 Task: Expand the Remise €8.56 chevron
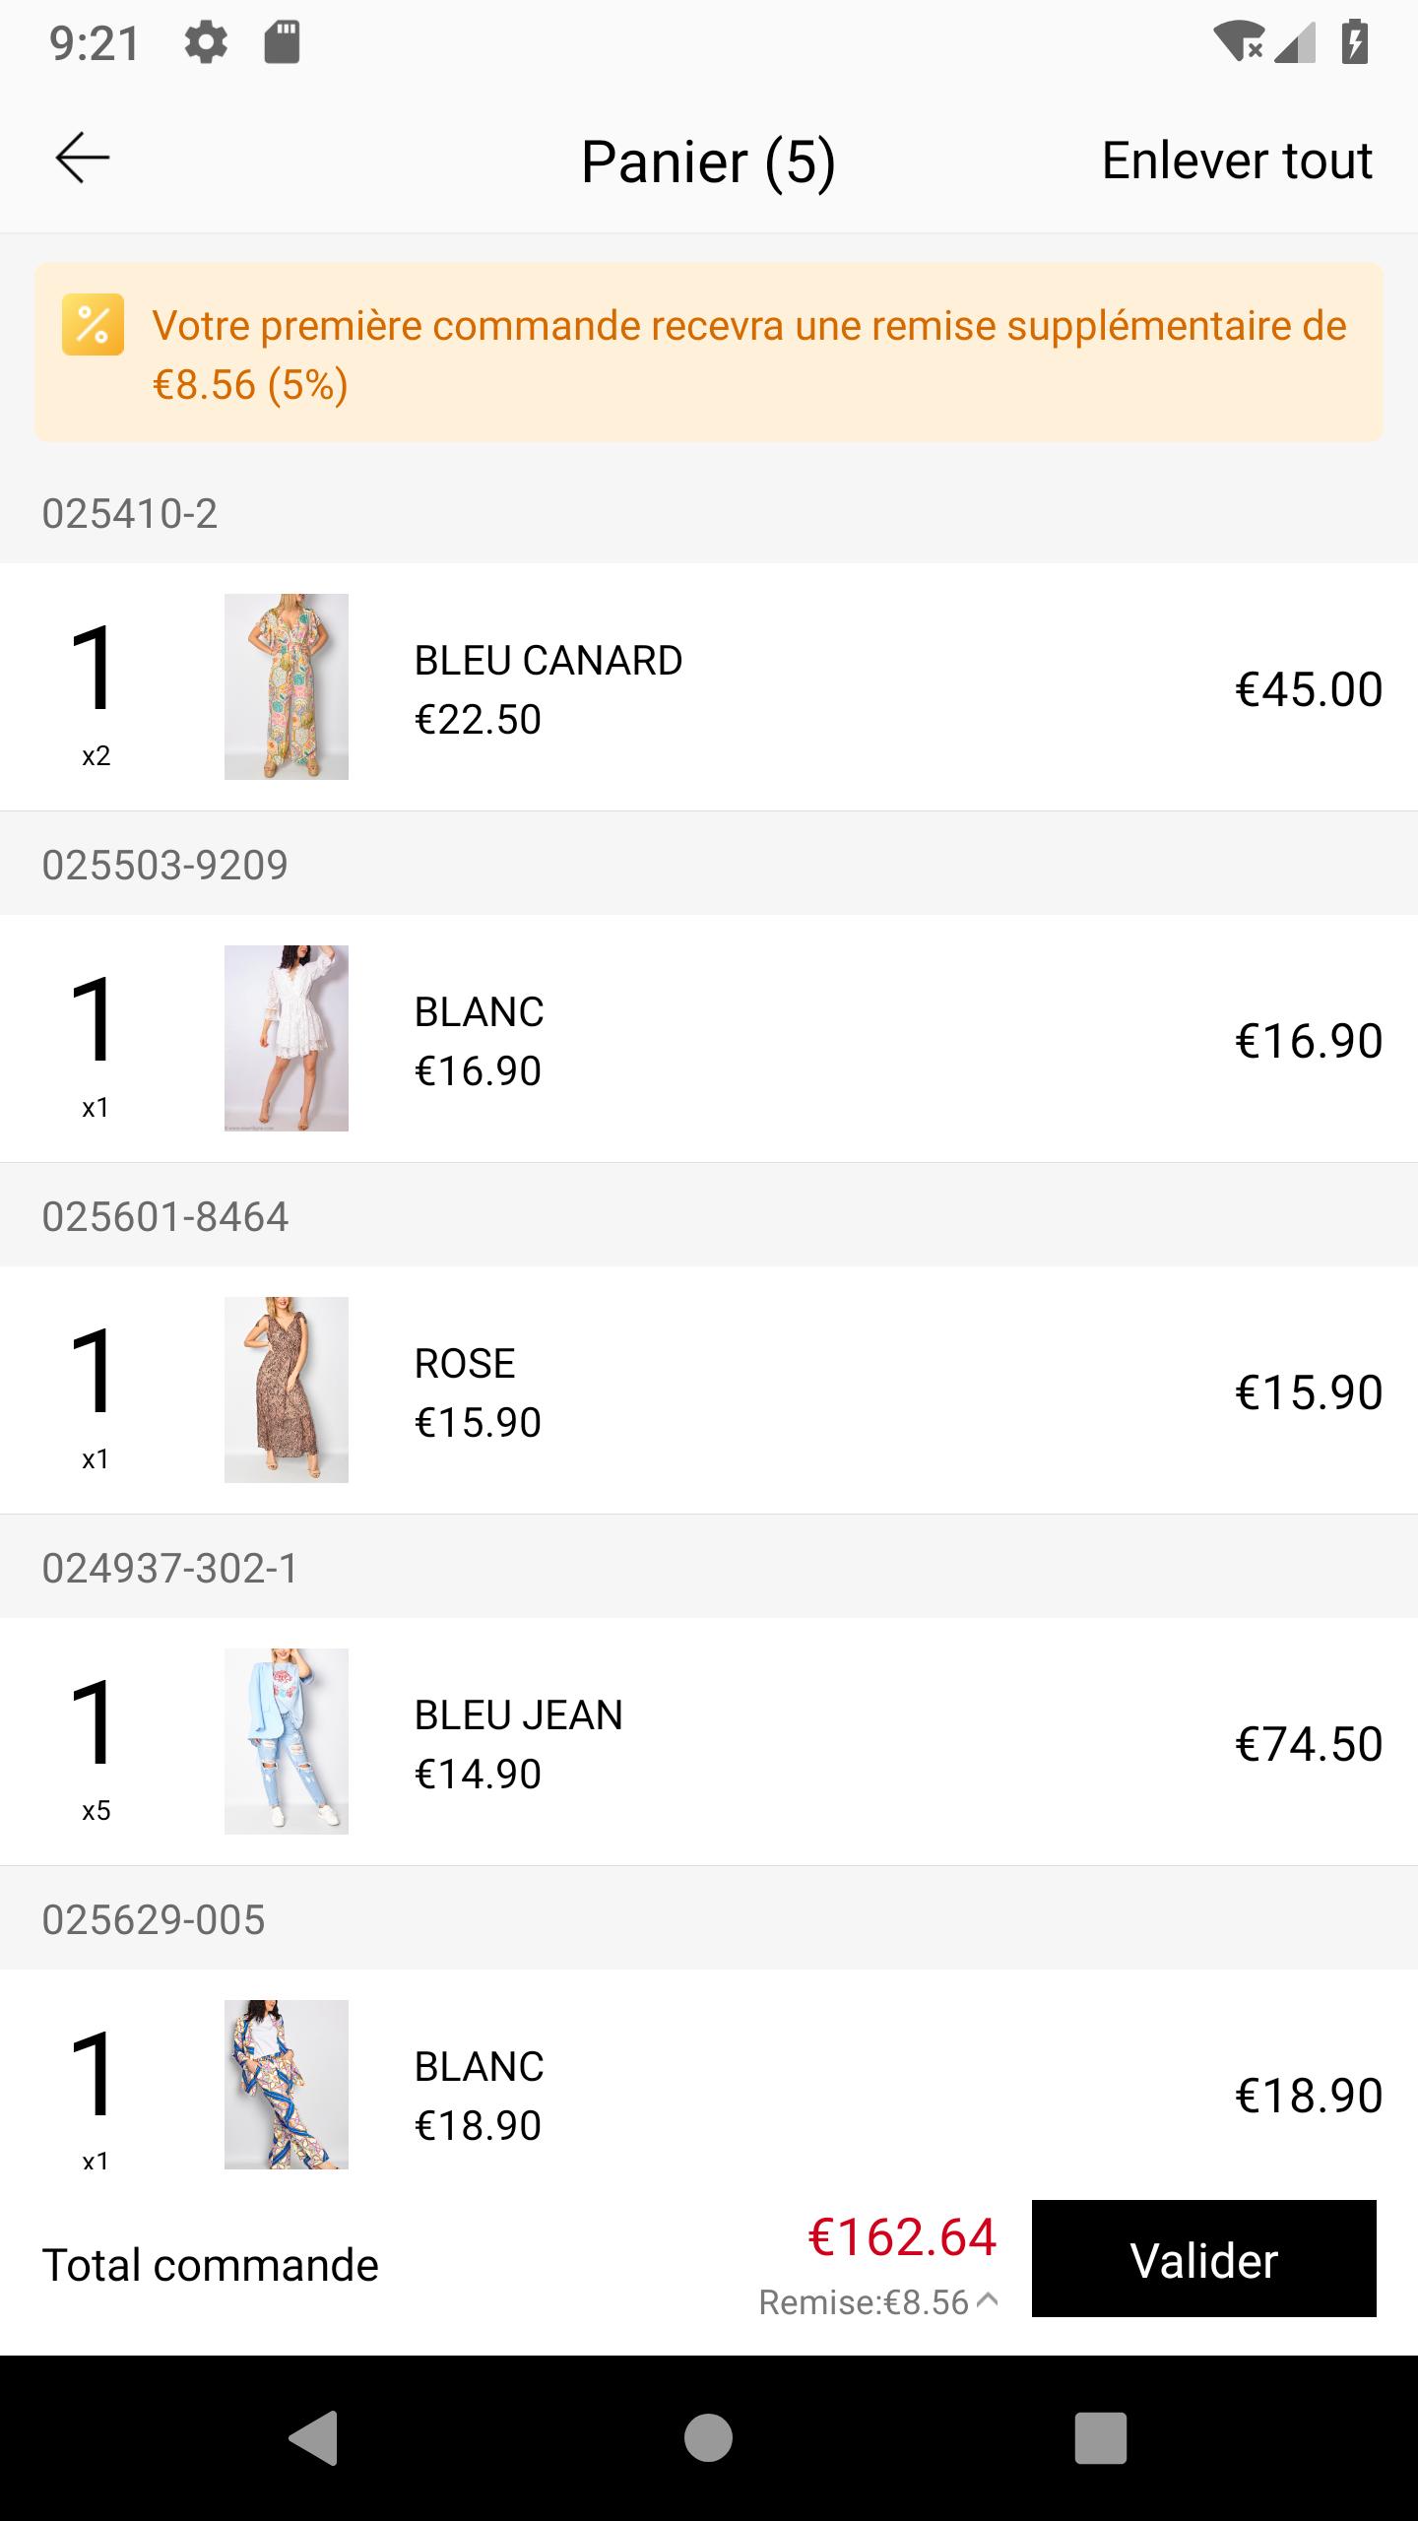988,2301
